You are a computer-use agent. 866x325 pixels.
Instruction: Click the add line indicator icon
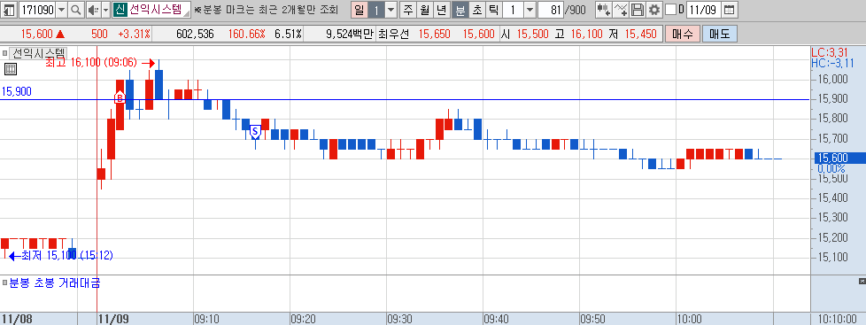(621, 10)
